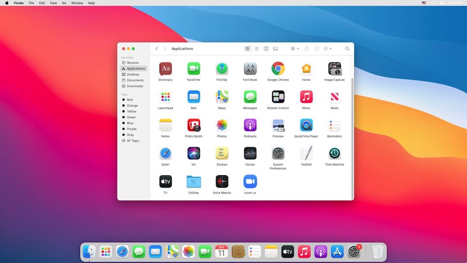This screenshot has width=467, height=263.
Task: Open the Go menu
Action: 64,3
